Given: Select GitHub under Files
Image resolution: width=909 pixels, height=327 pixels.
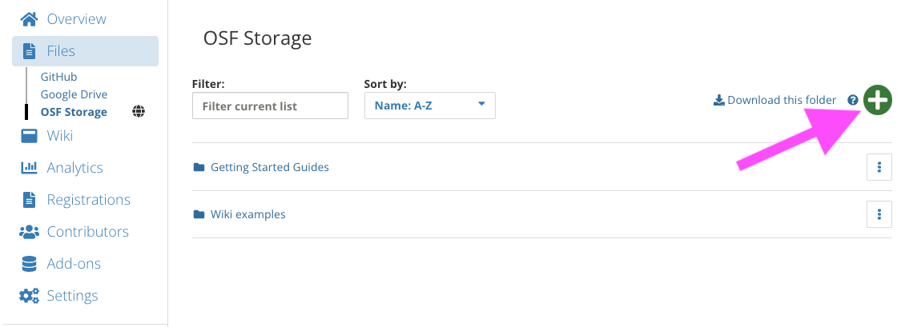Looking at the screenshot, I should point(58,77).
